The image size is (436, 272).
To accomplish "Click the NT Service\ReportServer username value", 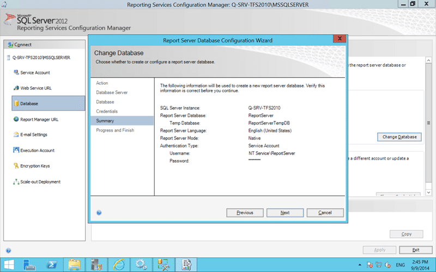I will pos(271,153).
